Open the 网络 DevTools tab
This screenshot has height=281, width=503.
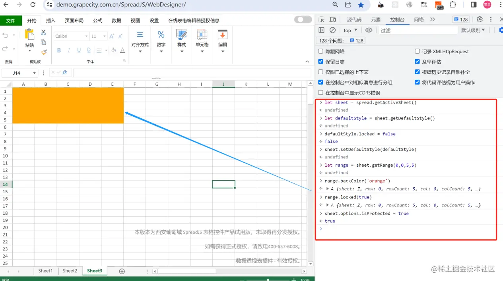point(419,19)
